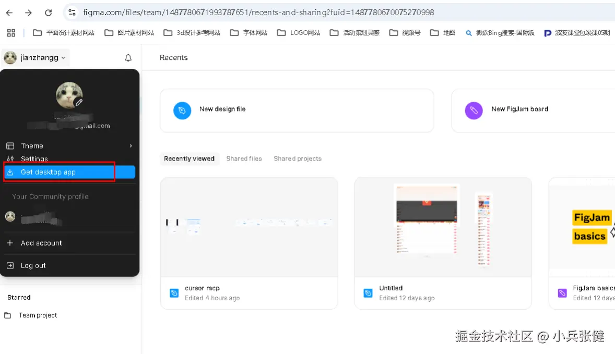Expand Theme submenu chevron arrow

tap(131, 145)
